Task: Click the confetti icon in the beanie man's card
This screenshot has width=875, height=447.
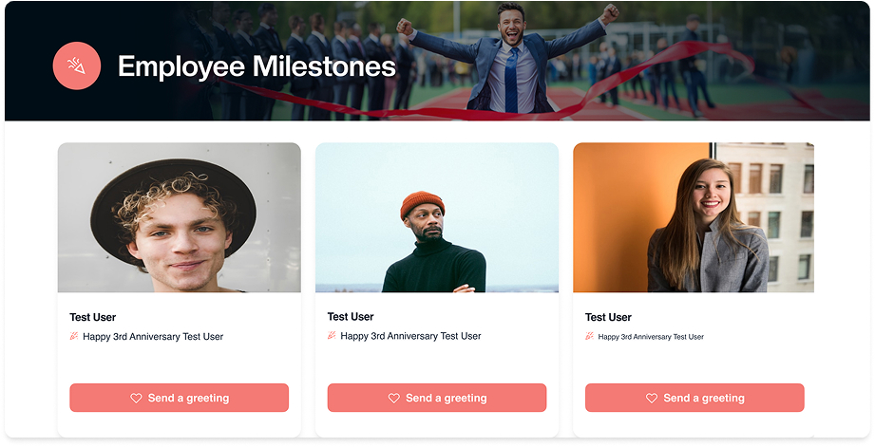Action: coord(332,336)
